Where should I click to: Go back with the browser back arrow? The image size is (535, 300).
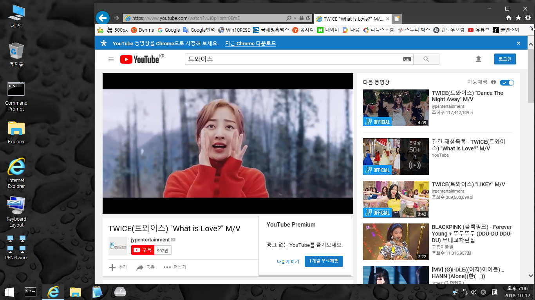point(103,18)
